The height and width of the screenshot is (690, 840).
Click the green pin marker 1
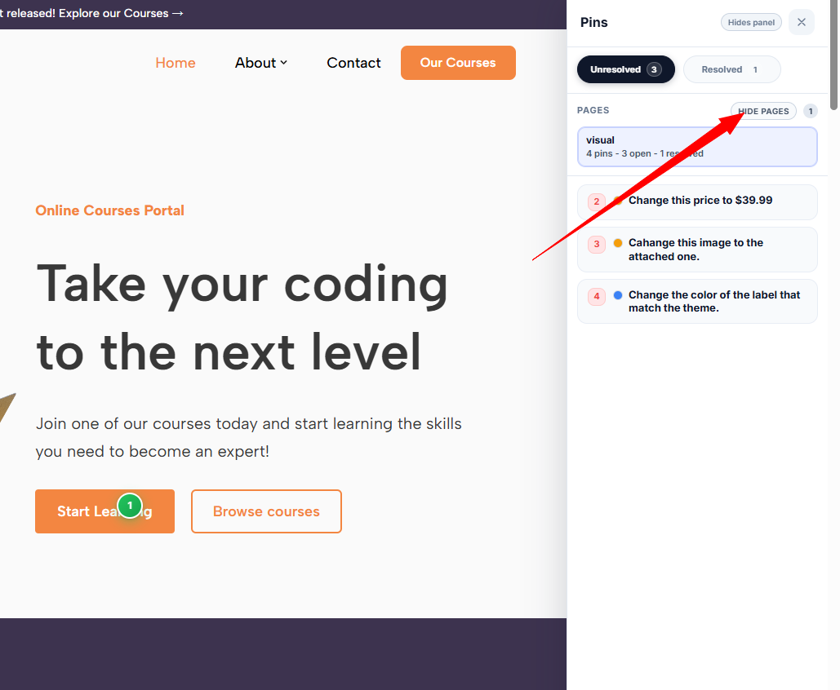click(x=130, y=506)
